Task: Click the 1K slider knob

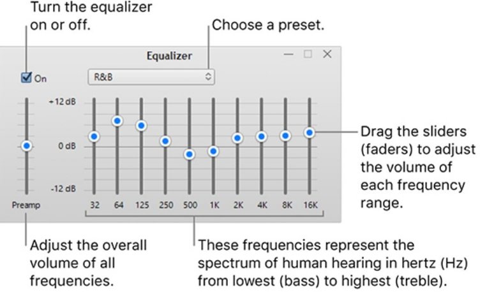Action: pyautogui.click(x=213, y=151)
